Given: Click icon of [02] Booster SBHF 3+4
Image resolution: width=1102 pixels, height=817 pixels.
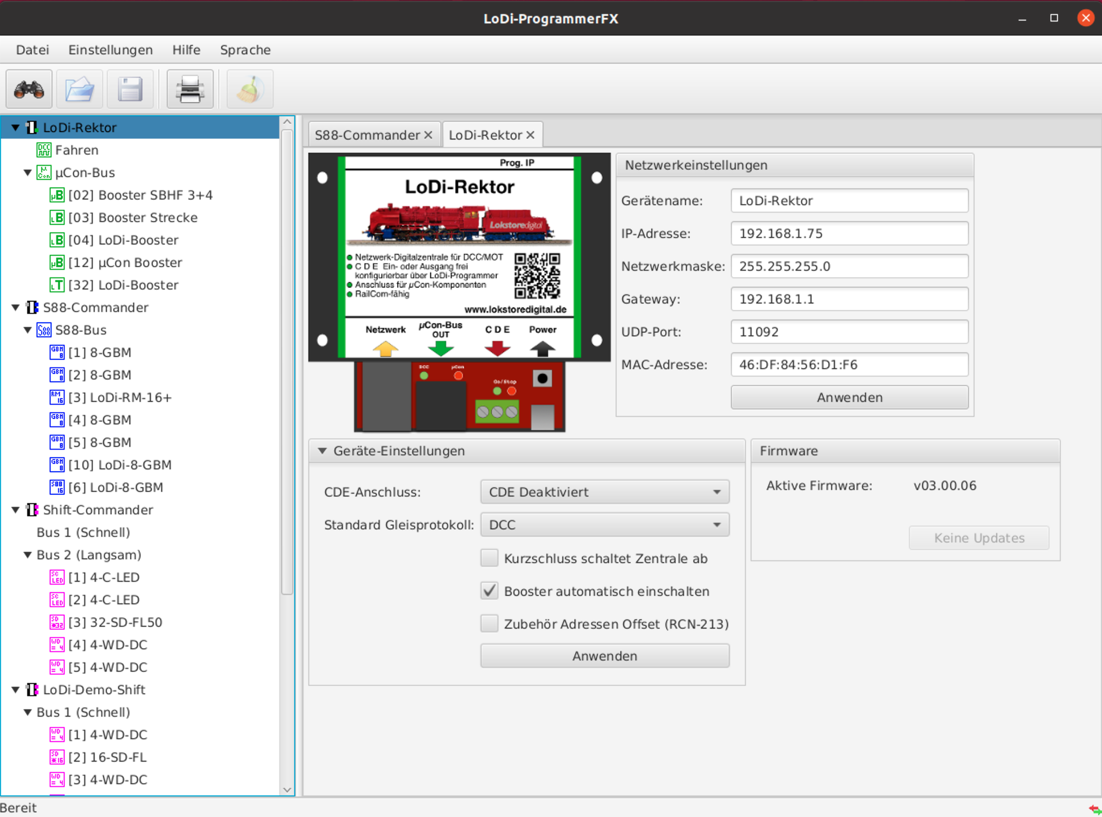Looking at the screenshot, I should pyautogui.click(x=57, y=195).
